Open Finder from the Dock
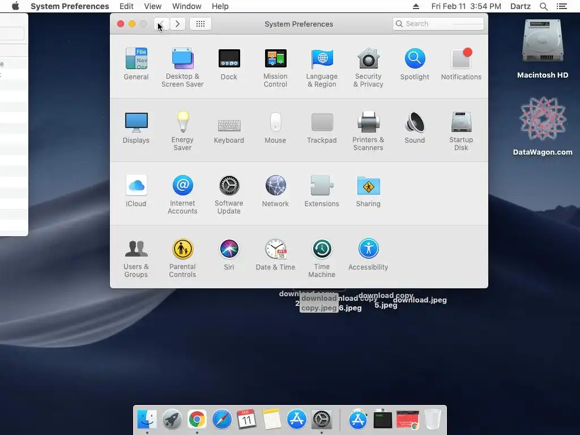 click(147, 420)
